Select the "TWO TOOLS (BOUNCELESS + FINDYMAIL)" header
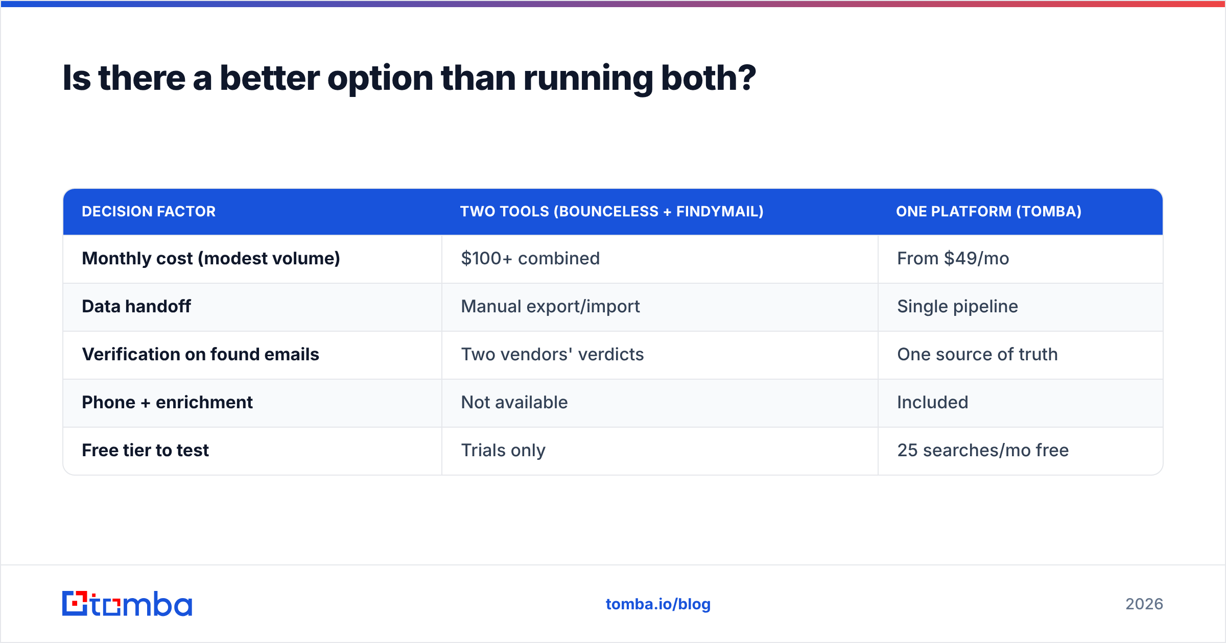Screen dimensions: 1226x643 click(612, 211)
